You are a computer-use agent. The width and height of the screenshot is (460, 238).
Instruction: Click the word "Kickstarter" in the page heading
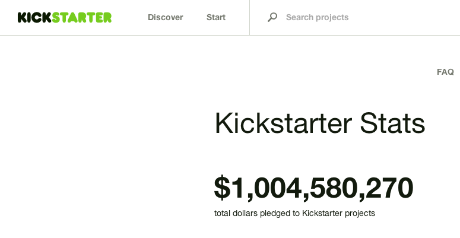tap(283, 124)
